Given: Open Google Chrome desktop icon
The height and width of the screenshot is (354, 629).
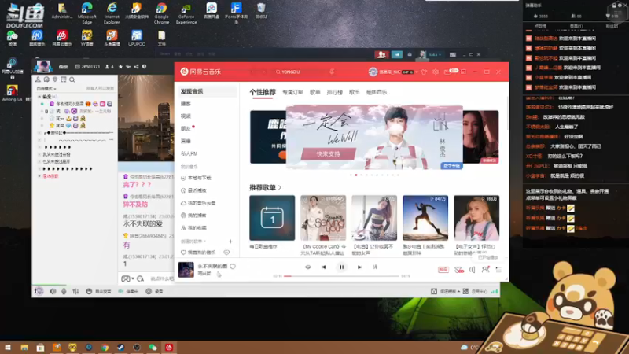Looking at the screenshot, I should pyautogui.click(x=161, y=13).
